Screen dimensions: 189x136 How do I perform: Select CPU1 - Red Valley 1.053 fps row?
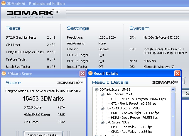[x=131, y=127]
